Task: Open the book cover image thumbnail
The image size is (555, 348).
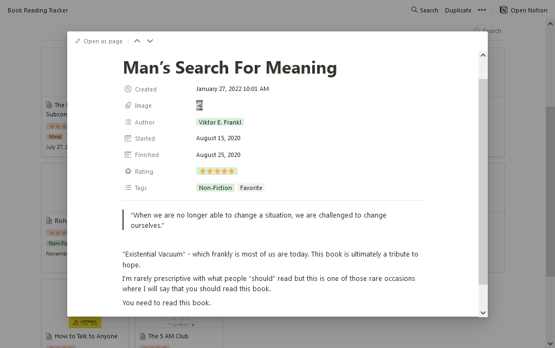Action: [199, 105]
